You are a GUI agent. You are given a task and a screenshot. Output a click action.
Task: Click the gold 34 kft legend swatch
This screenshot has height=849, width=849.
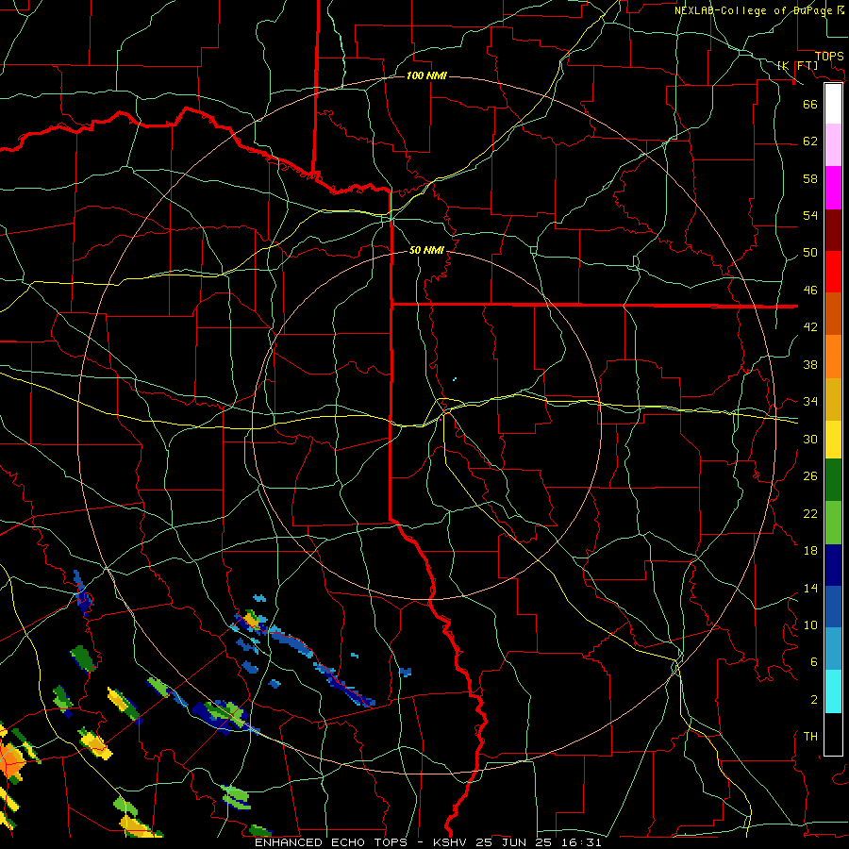[x=833, y=399]
